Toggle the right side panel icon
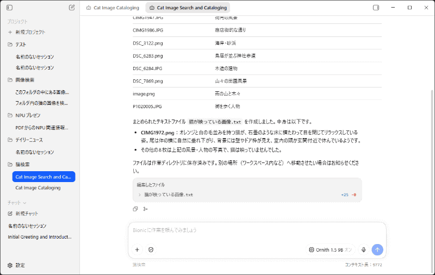Viewport: 435px width, 275px height. pos(376,8)
